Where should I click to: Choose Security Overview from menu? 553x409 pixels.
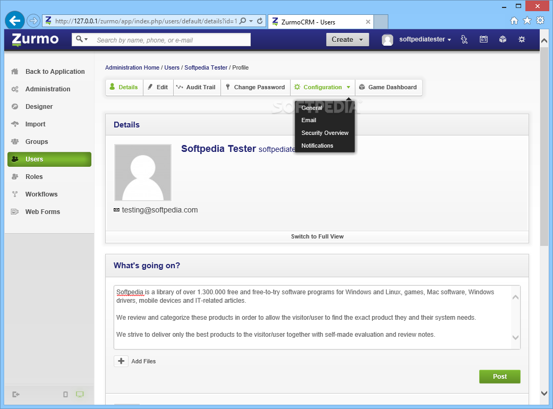tap(325, 133)
